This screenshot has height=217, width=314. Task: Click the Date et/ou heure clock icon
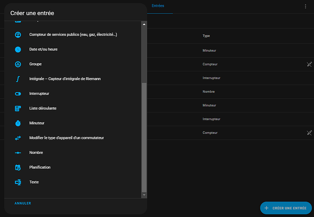coord(18,49)
